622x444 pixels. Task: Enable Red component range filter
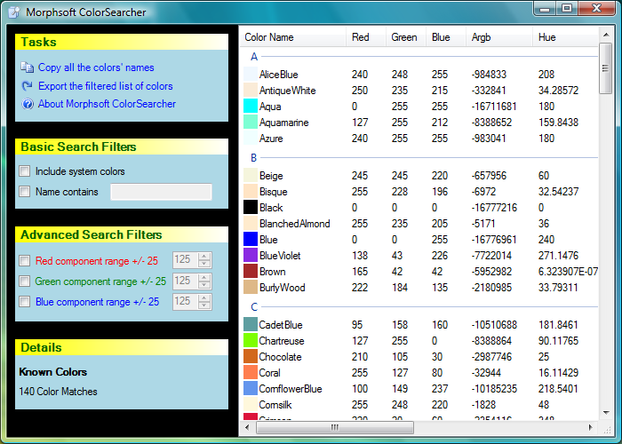[x=25, y=261]
